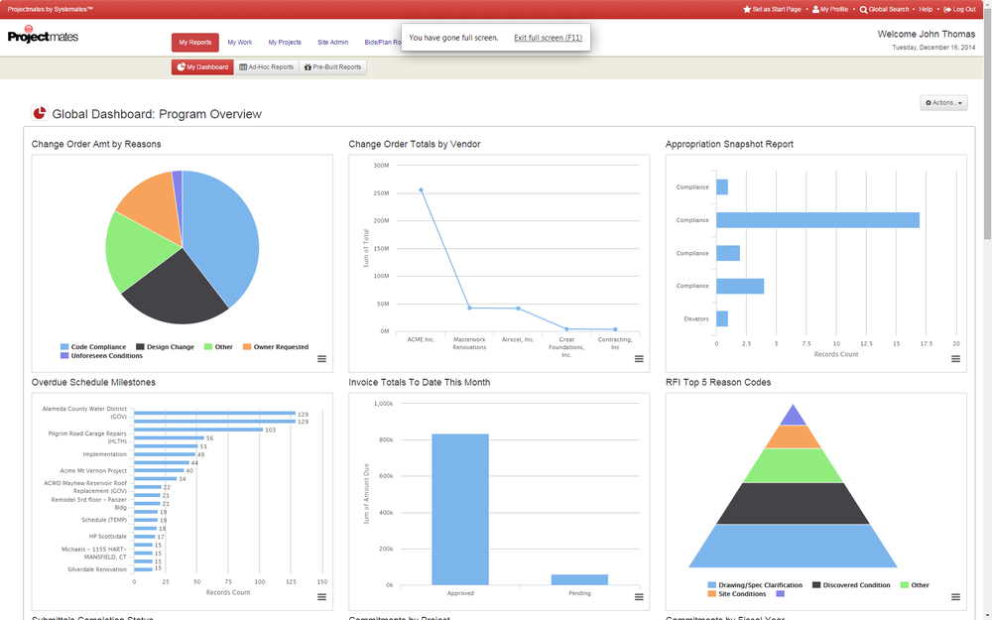992x620 pixels.
Task: Open the Overdue Schedule Milestones chart menu icon
Action: click(321, 596)
